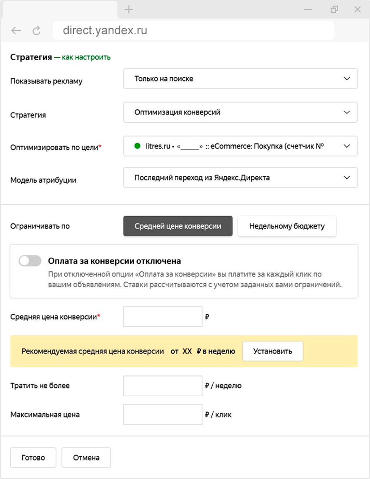Click the browser back arrow
The image size is (370, 479).
[16, 31]
